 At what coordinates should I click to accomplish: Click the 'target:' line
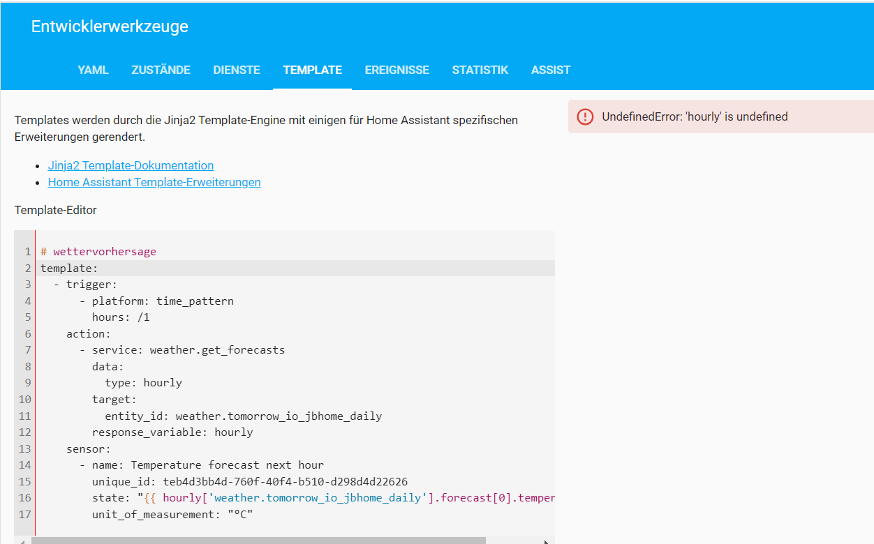(x=114, y=400)
